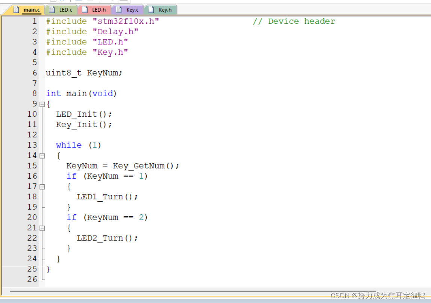The image size is (431, 303).
Task: Click the file icon on the LED.c tab
Action: tap(52, 10)
